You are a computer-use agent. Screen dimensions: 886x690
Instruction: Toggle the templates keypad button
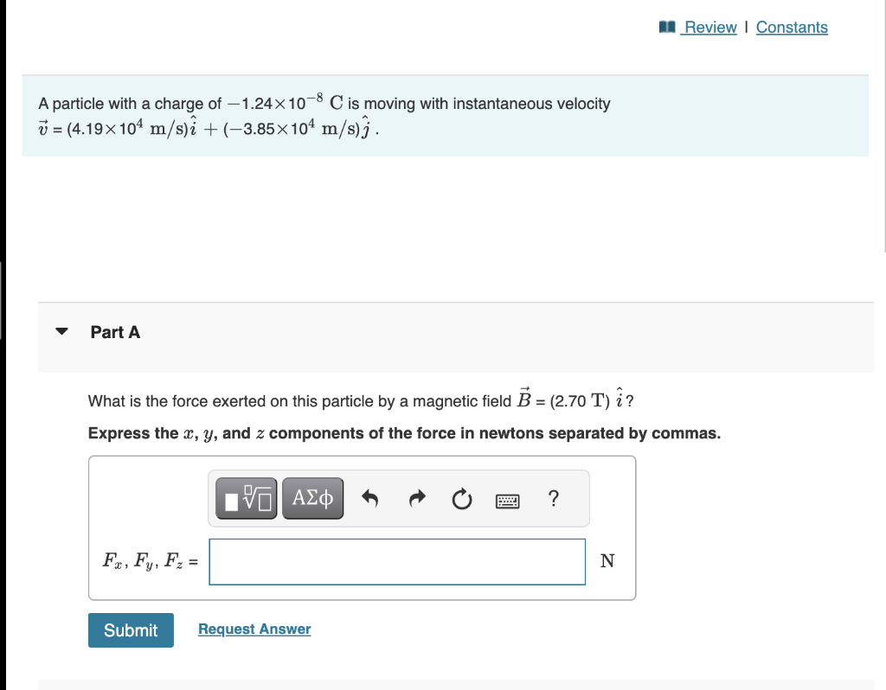[x=245, y=497]
